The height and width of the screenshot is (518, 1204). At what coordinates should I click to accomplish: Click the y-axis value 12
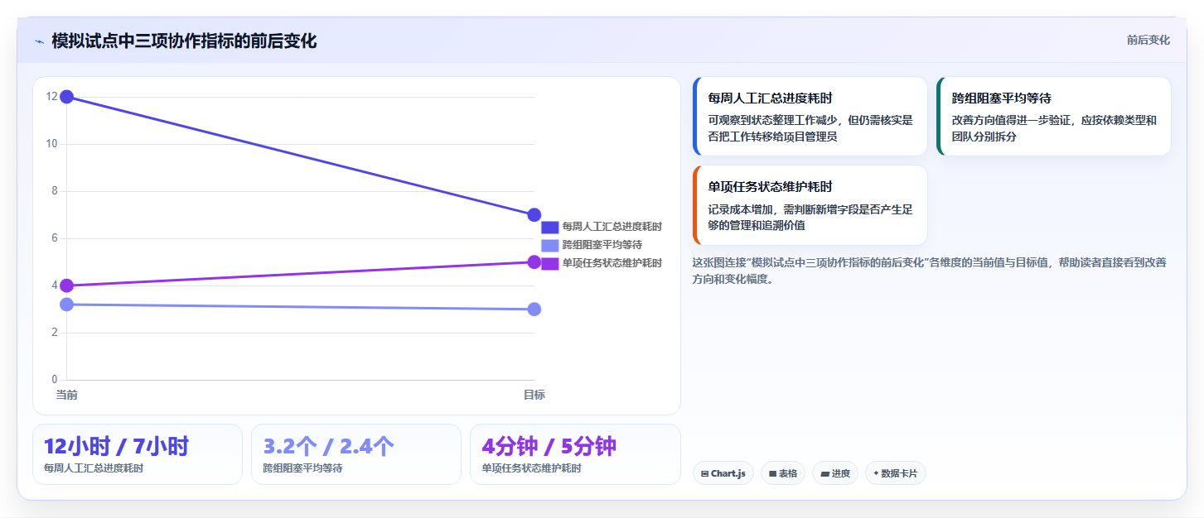click(x=51, y=97)
